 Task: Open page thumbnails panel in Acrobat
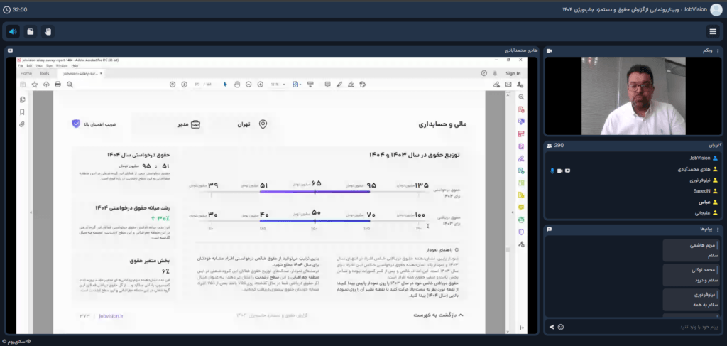pyautogui.click(x=22, y=99)
